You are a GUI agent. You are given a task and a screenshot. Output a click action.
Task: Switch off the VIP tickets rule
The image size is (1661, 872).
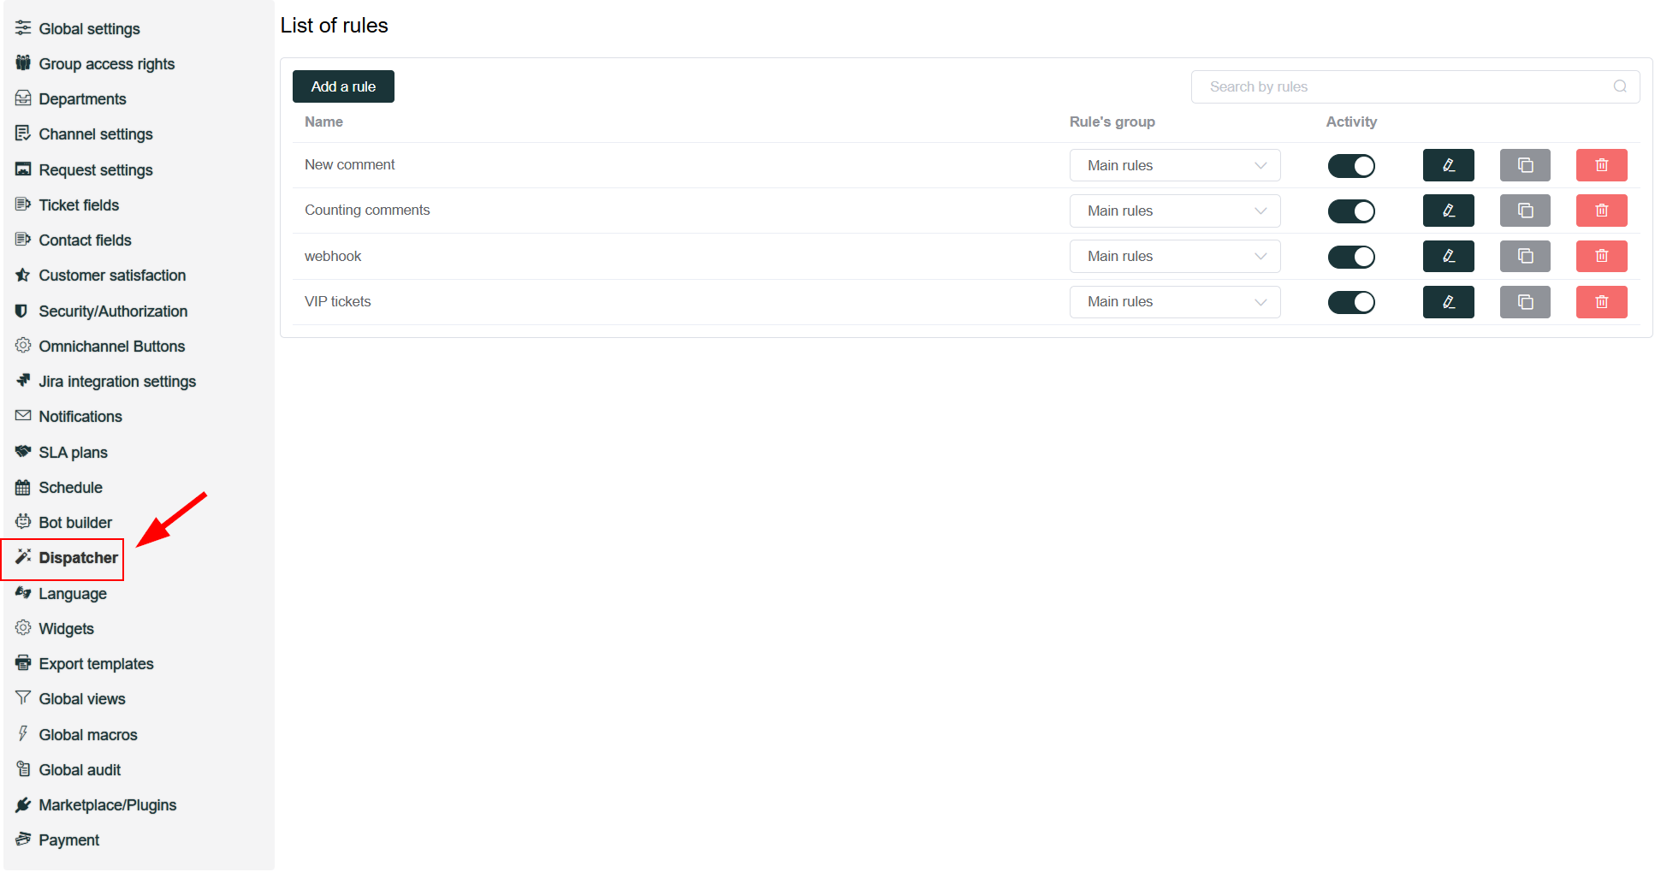[x=1351, y=302]
